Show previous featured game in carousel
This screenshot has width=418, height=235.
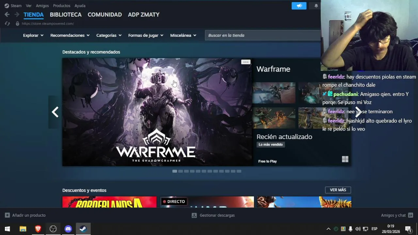pos(55,112)
